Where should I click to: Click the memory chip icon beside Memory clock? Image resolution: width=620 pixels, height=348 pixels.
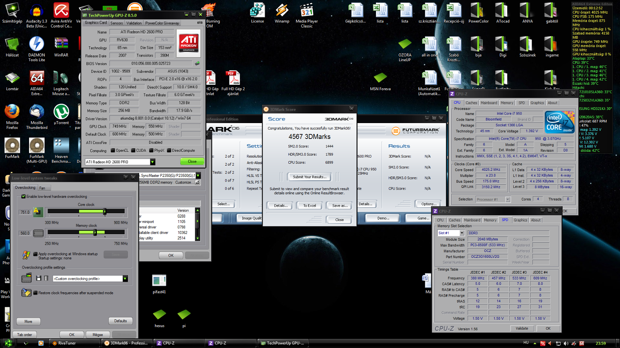tap(38, 233)
